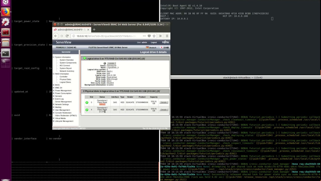This screenshot has width=321, height=181.
Task: Close the admin@iRMC4A94F9 tab
Action: pyautogui.click(x=88, y=30)
